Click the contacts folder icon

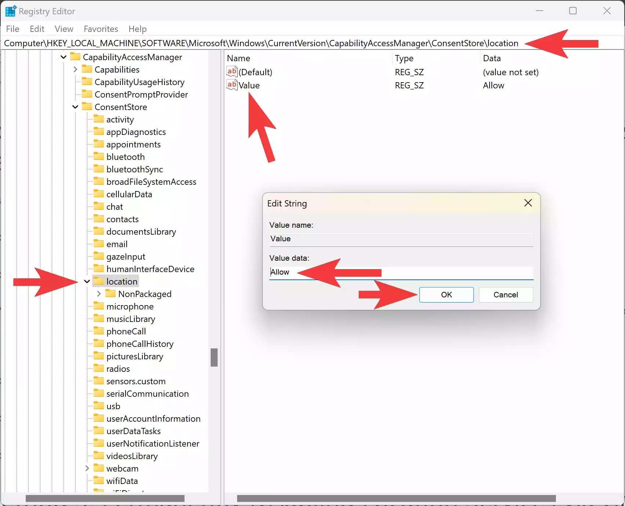pos(99,219)
